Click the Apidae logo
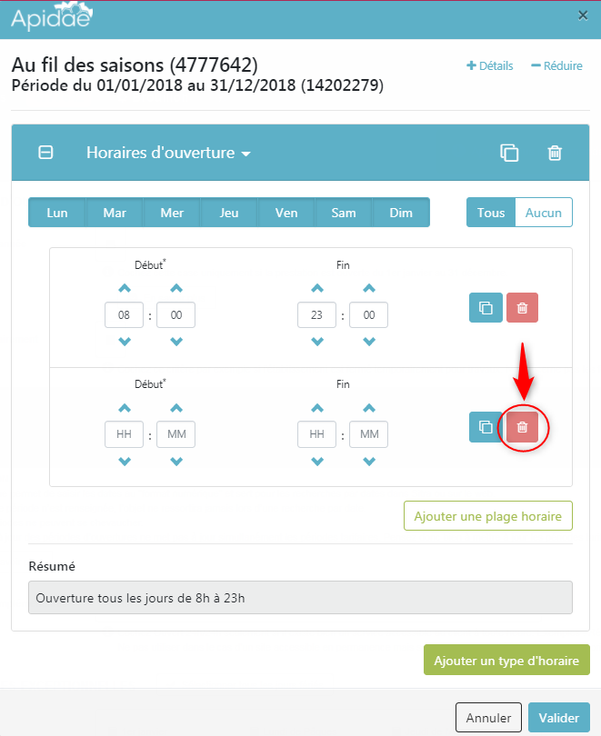Image resolution: width=601 pixels, height=736 pixels. (x=52, y=16)
